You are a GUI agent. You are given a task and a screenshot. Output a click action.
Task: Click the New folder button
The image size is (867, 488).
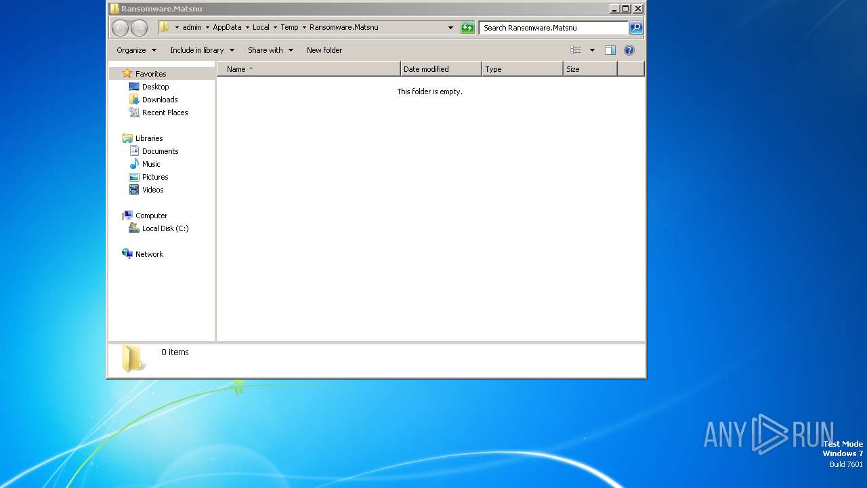point(324,50)
